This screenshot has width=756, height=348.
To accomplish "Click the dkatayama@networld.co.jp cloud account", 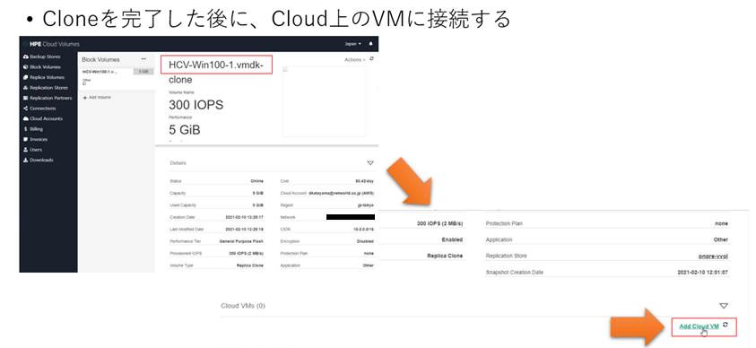I will pos(342,193).
